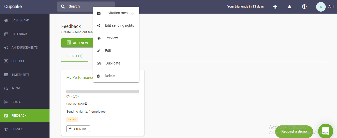Open the help question mark icon
The image size is (337, 138).
point(304,7)
